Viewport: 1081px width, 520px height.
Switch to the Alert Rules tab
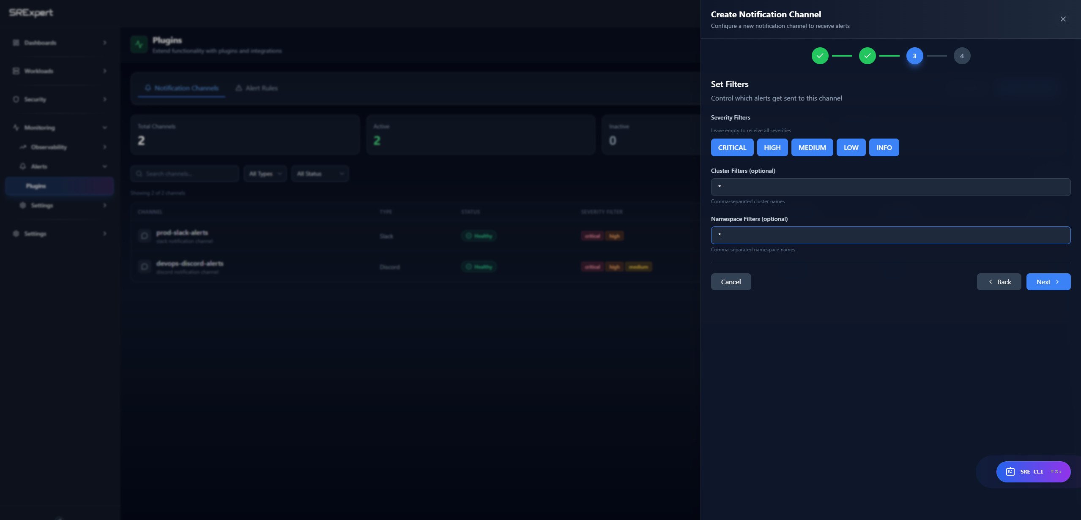click(256, 88)
